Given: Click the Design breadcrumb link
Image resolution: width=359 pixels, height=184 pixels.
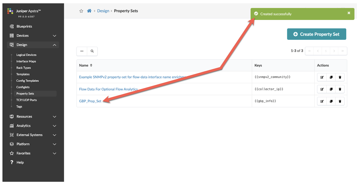Looking at the screenshot, I should coord(103,11).
